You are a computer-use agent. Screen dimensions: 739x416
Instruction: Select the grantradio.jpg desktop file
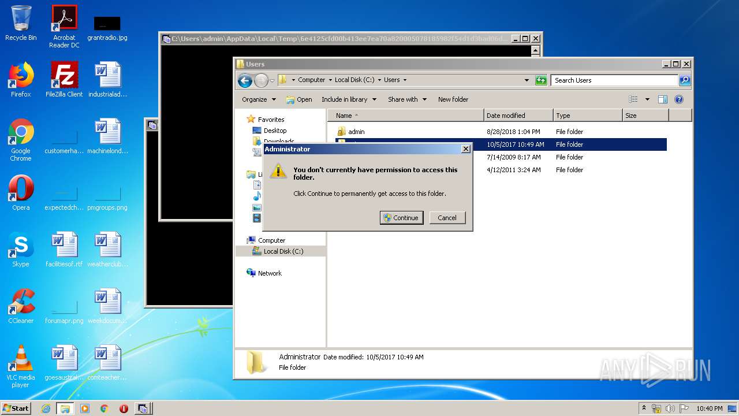click(x=107, y=28)
